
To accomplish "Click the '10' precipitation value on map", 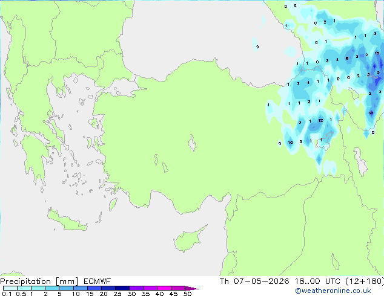I will coord(290,143).
